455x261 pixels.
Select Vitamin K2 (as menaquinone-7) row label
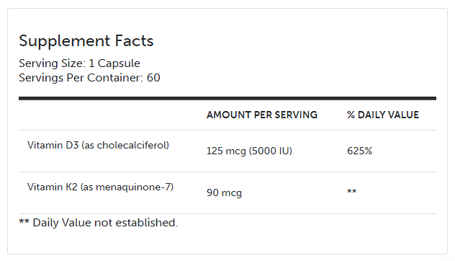100,187
